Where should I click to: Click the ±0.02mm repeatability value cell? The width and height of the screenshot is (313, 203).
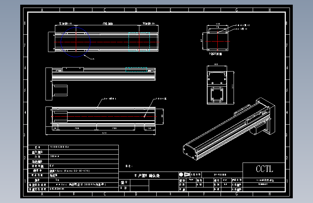84,189
